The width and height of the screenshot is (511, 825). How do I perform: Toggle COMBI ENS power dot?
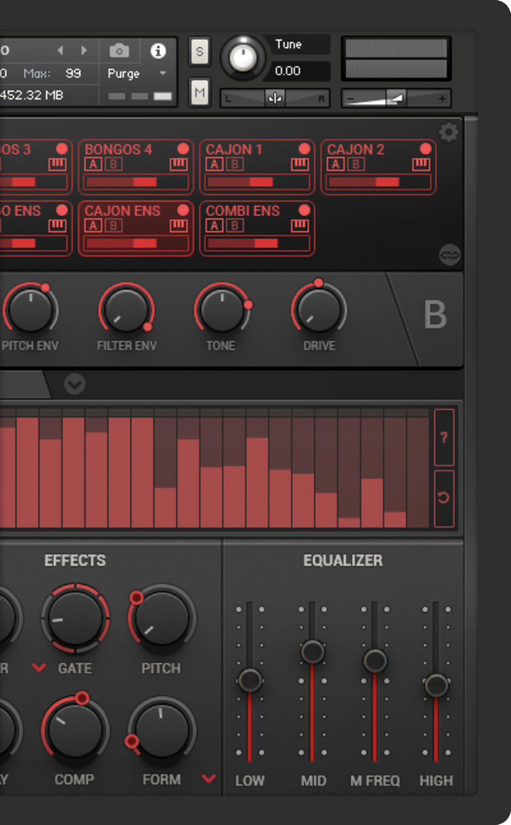tap(304, 210)
